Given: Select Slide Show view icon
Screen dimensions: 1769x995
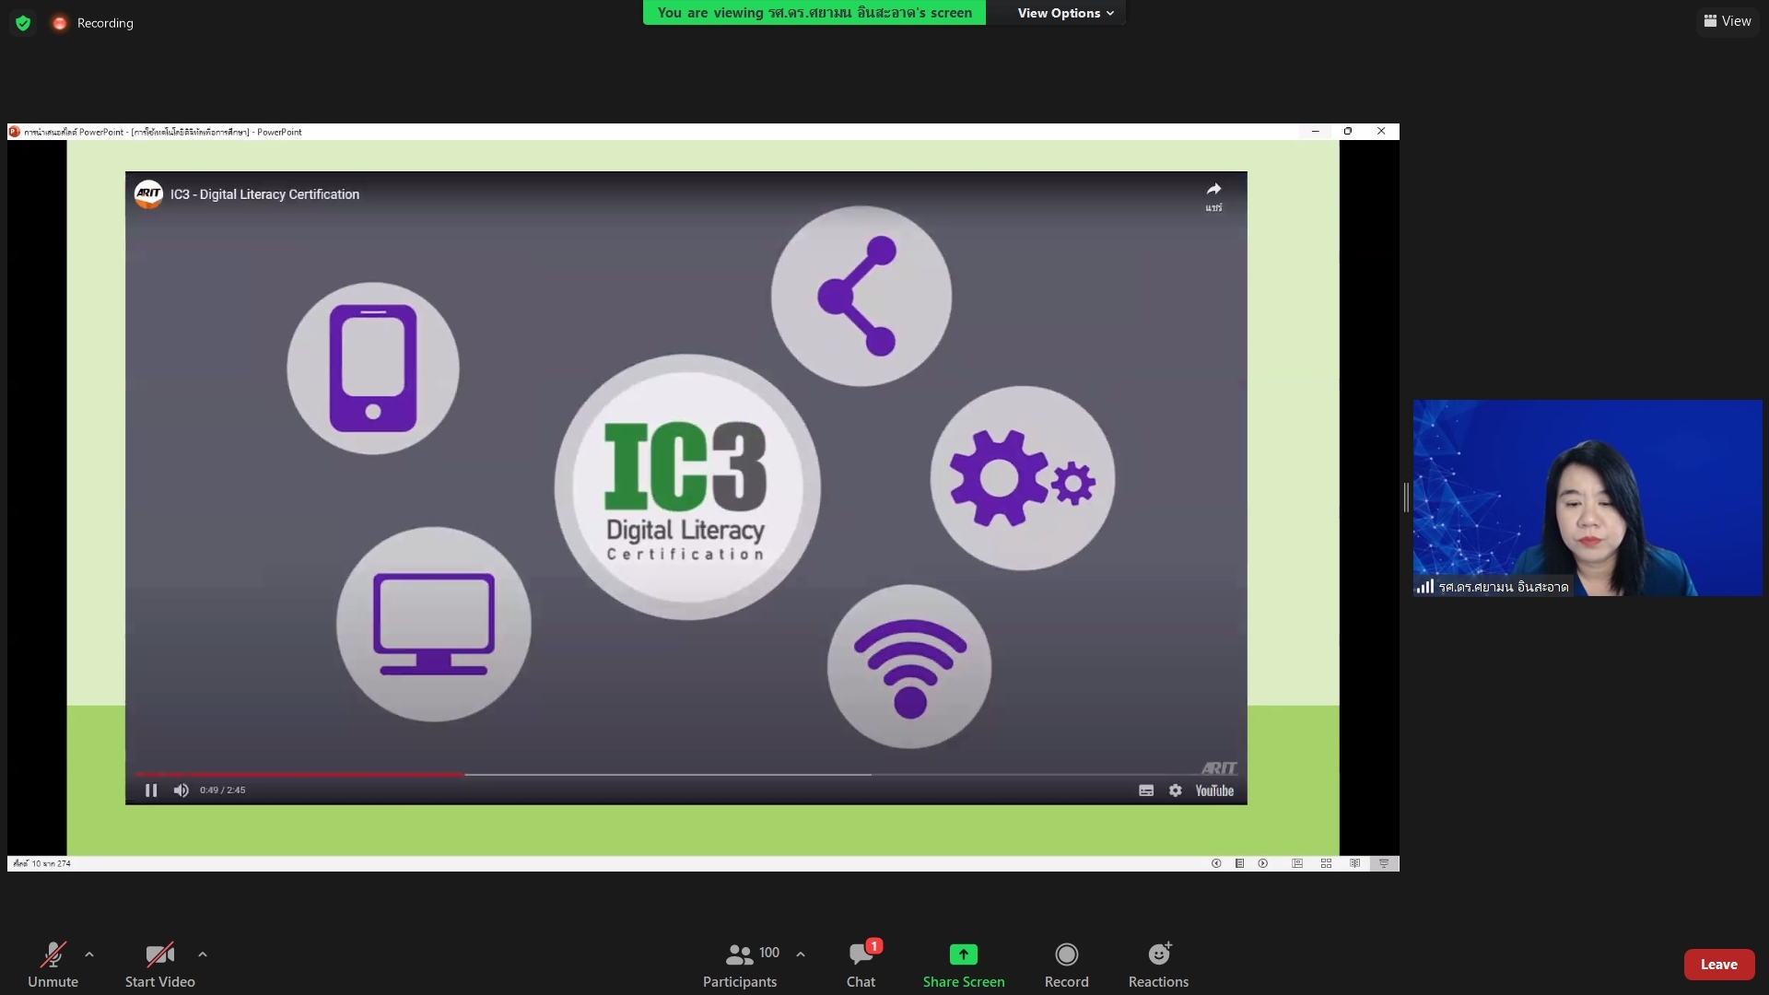Looking at the screenshot, I should pos(1384,863).
